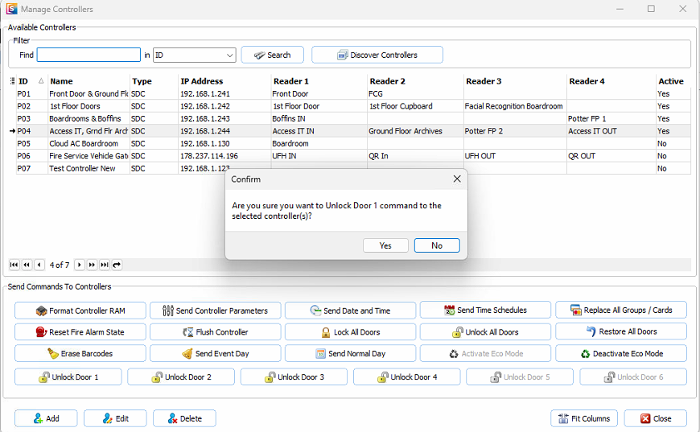Click the Delete button

(x=184, y=418)
